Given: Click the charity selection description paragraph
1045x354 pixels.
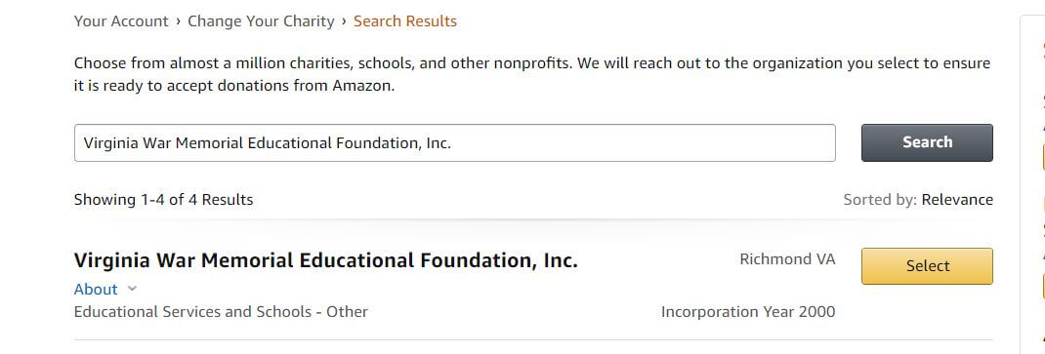Looking at the screenshot, I should (532, 74).
